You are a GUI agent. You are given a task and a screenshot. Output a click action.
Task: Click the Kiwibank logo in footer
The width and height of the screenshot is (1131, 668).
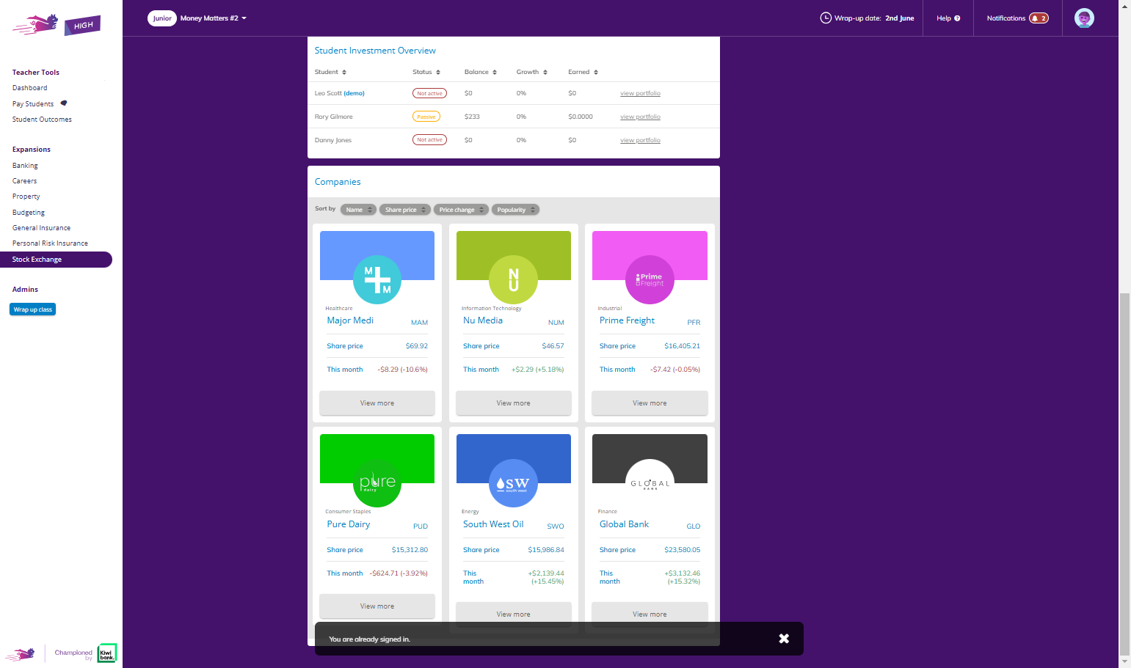[x=107, y=653]
